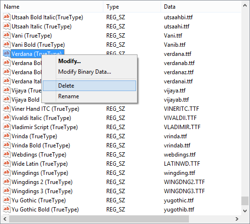Click the vertical scrollbar down arrow

tap(245, 211)
